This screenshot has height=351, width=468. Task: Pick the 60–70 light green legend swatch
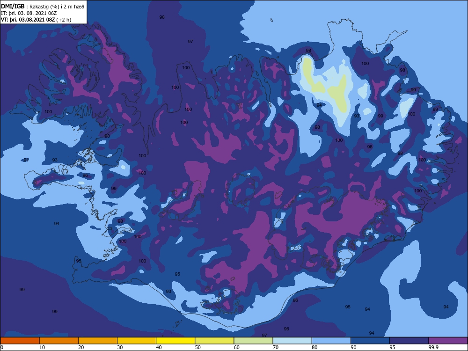click(253, 341)
